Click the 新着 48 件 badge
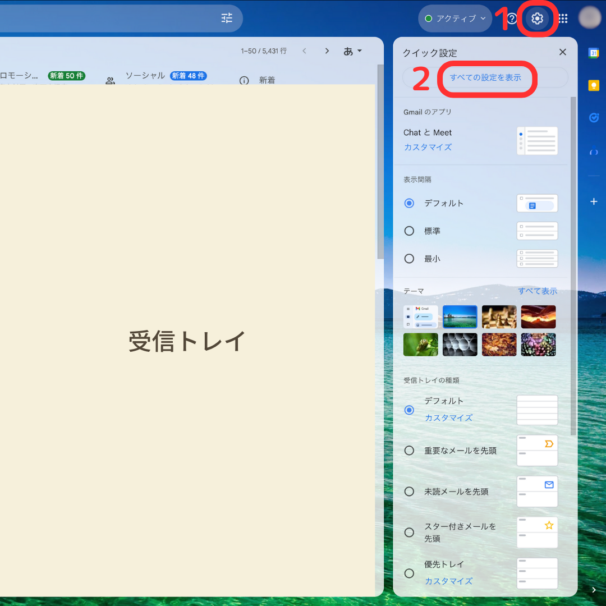 [x=188, y=76]
